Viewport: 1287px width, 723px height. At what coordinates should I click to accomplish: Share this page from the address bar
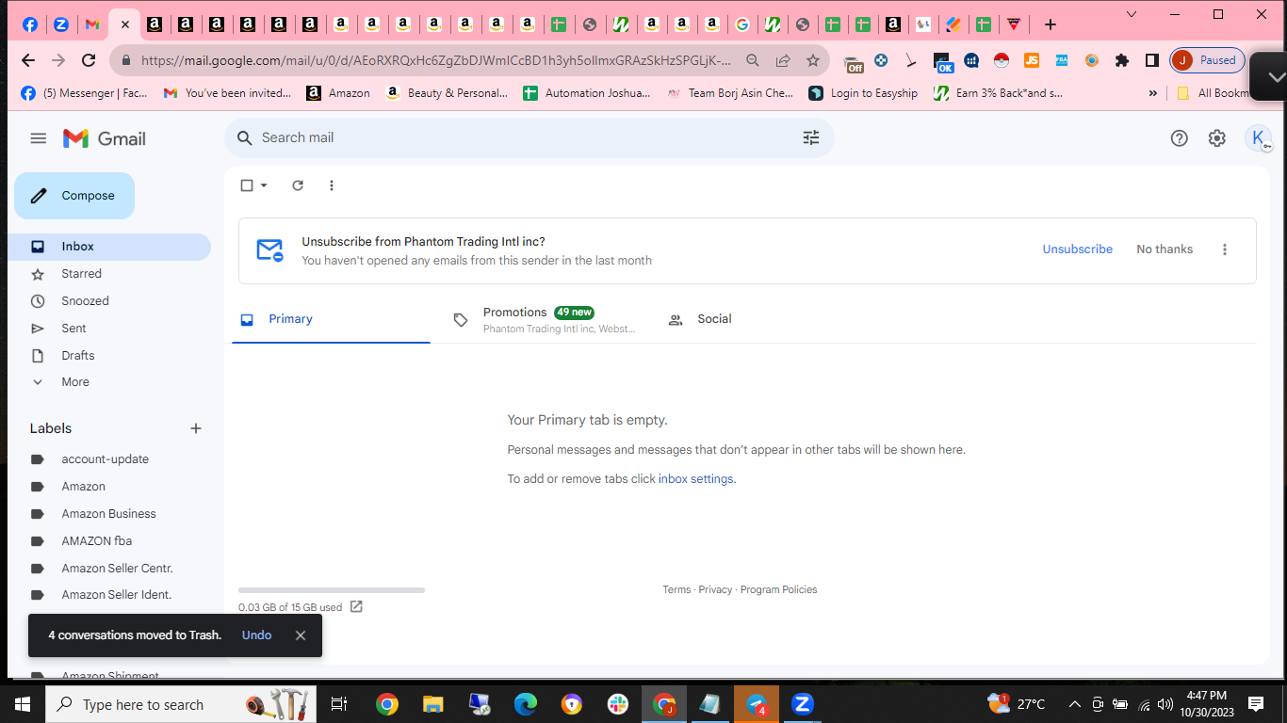pyautogui.click(x=783, y=60)
